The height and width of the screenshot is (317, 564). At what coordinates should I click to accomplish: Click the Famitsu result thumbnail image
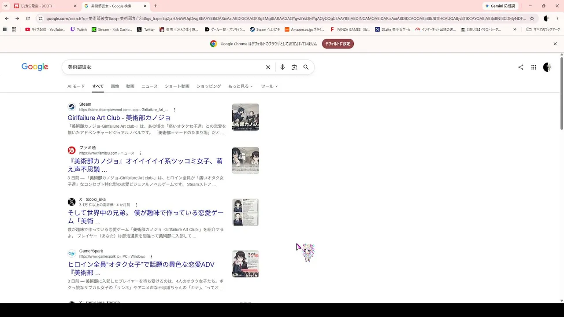click(x=245, y=160)
